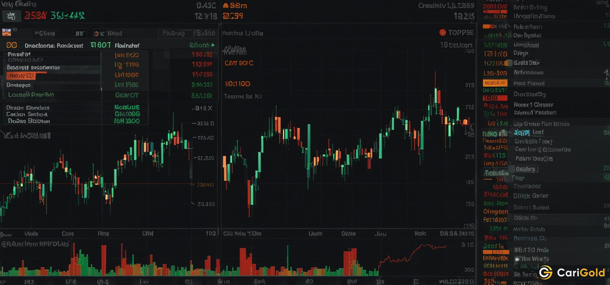Select the Glace tab in the toolbar
610x285 pixels.
45,33
